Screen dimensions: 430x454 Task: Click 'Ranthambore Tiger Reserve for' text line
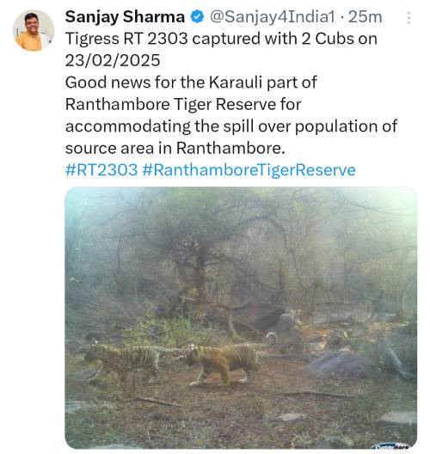pos(183,104)
